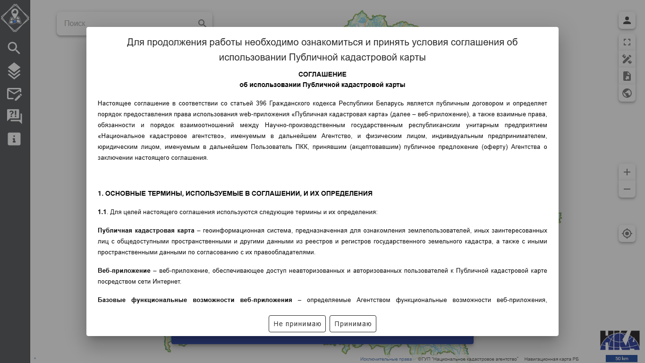Viewport: 645px width, 363px height.
Task: Open the information icon in sidebar
Action: click(14, 139)
